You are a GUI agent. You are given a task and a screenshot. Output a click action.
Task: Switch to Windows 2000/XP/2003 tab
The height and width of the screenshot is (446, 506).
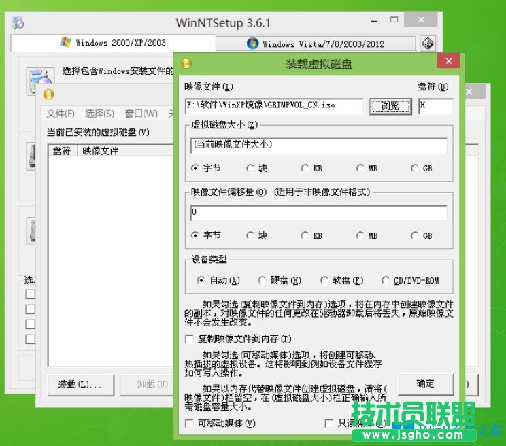point(114,43)
